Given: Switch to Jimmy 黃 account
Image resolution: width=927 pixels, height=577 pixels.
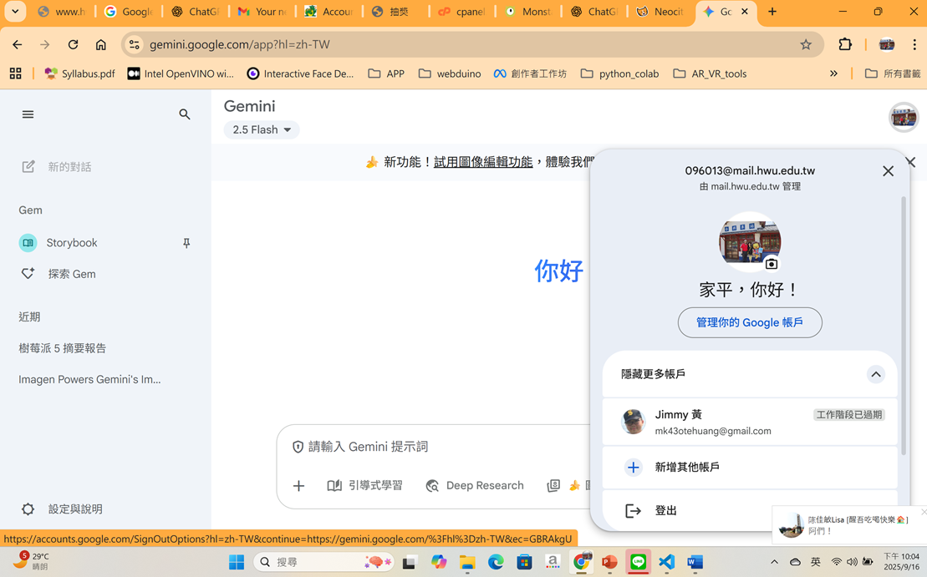Looking at the screenshot, I should pyautogui.click(x=749, y=423).
